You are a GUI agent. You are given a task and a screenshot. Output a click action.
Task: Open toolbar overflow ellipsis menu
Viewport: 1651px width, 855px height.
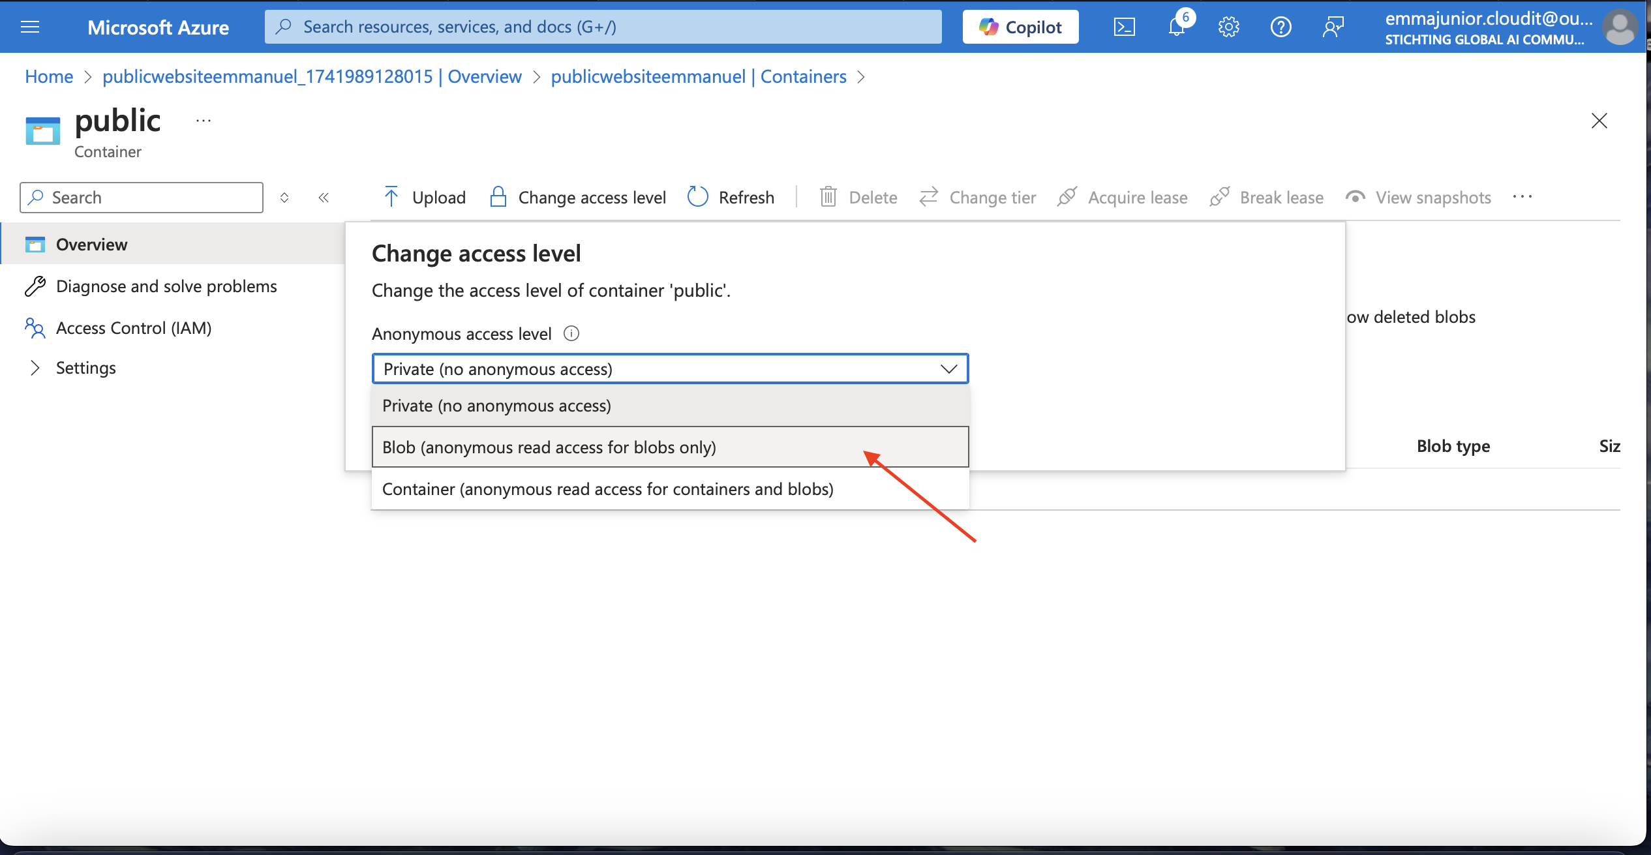[1522, 198]
